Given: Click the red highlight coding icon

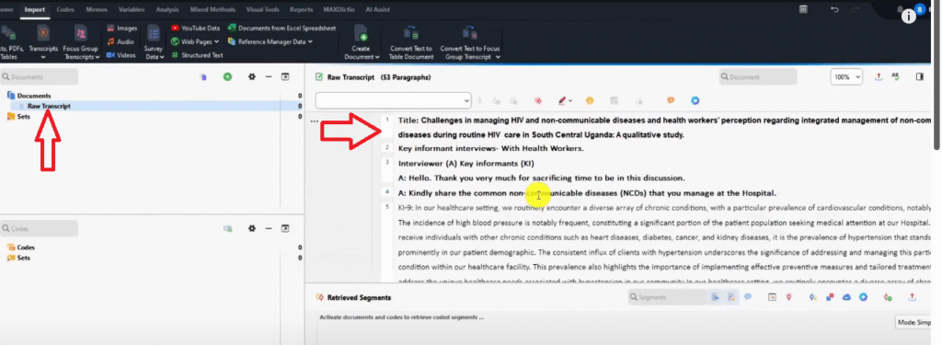Looking at the screenshot, I should click(538, 100).
